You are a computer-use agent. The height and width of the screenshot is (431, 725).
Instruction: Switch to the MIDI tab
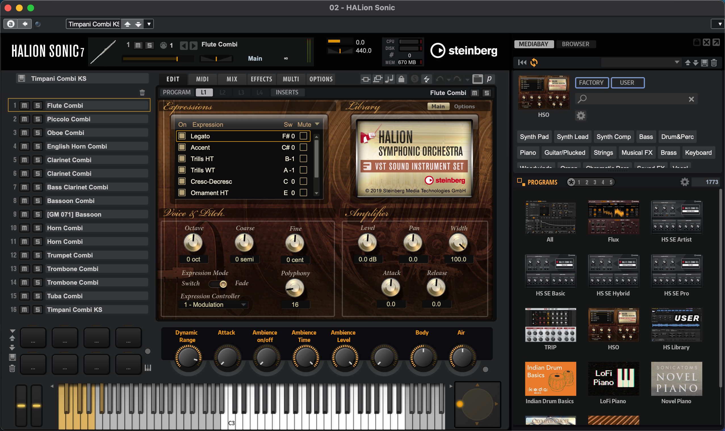tap(202, 79)
